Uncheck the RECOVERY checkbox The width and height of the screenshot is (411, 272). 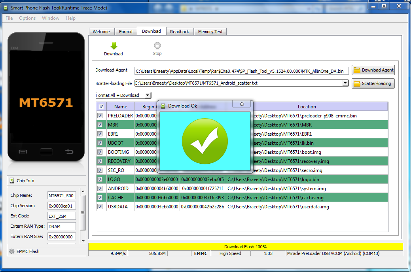coord(100,161)
